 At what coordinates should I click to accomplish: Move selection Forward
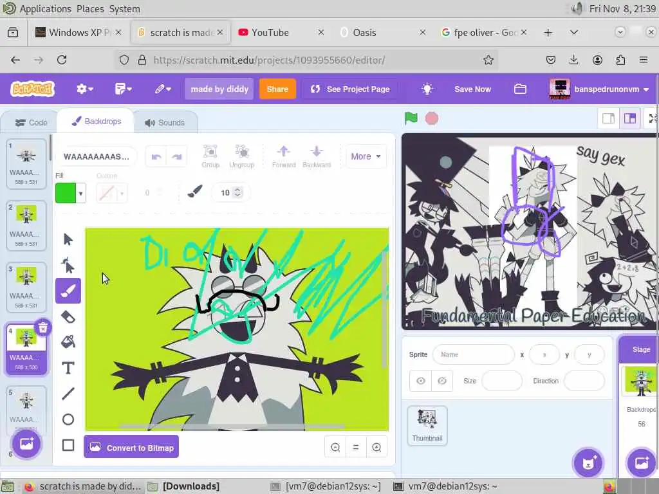(x=284, y=156)
